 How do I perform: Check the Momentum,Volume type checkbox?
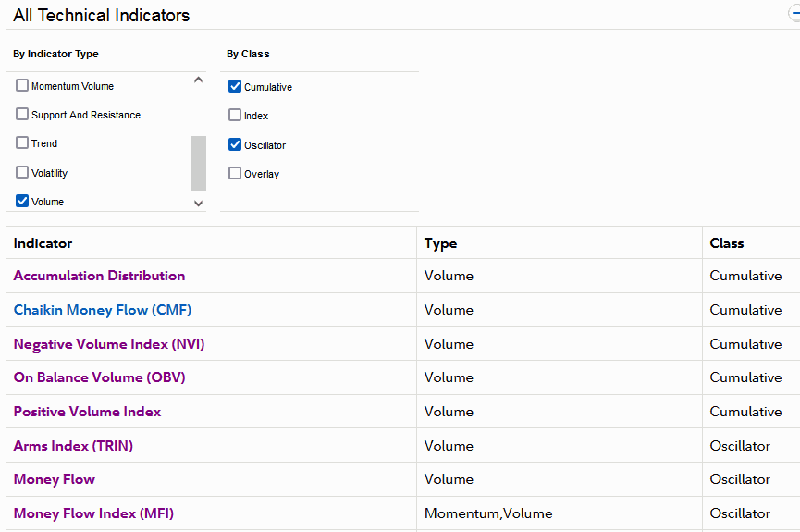(22, 86)
